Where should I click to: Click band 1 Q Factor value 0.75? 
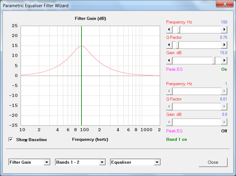[x=223, y=38]
